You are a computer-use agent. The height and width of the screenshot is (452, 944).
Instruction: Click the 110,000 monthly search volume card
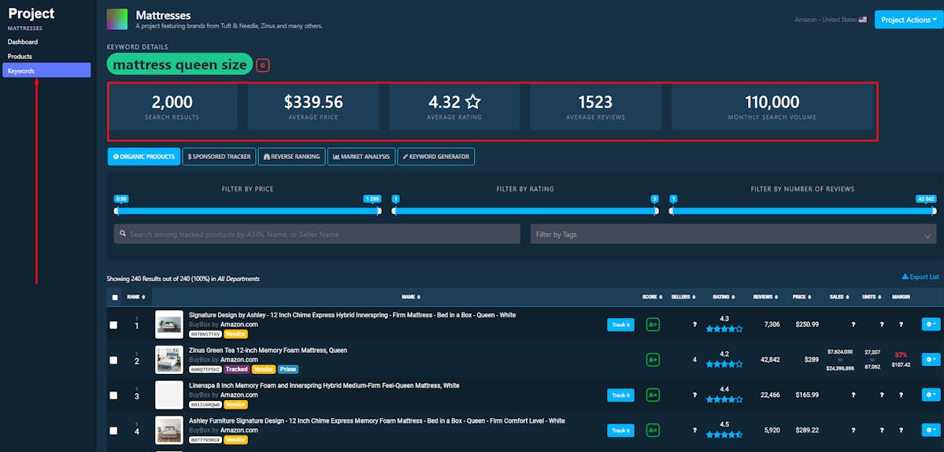[772, 106]
